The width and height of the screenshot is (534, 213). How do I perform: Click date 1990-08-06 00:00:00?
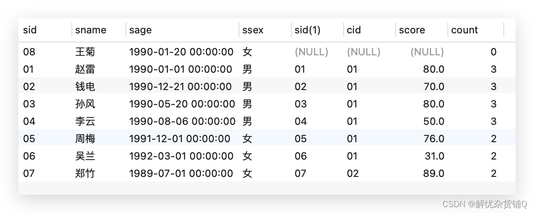tap(182, 121)
